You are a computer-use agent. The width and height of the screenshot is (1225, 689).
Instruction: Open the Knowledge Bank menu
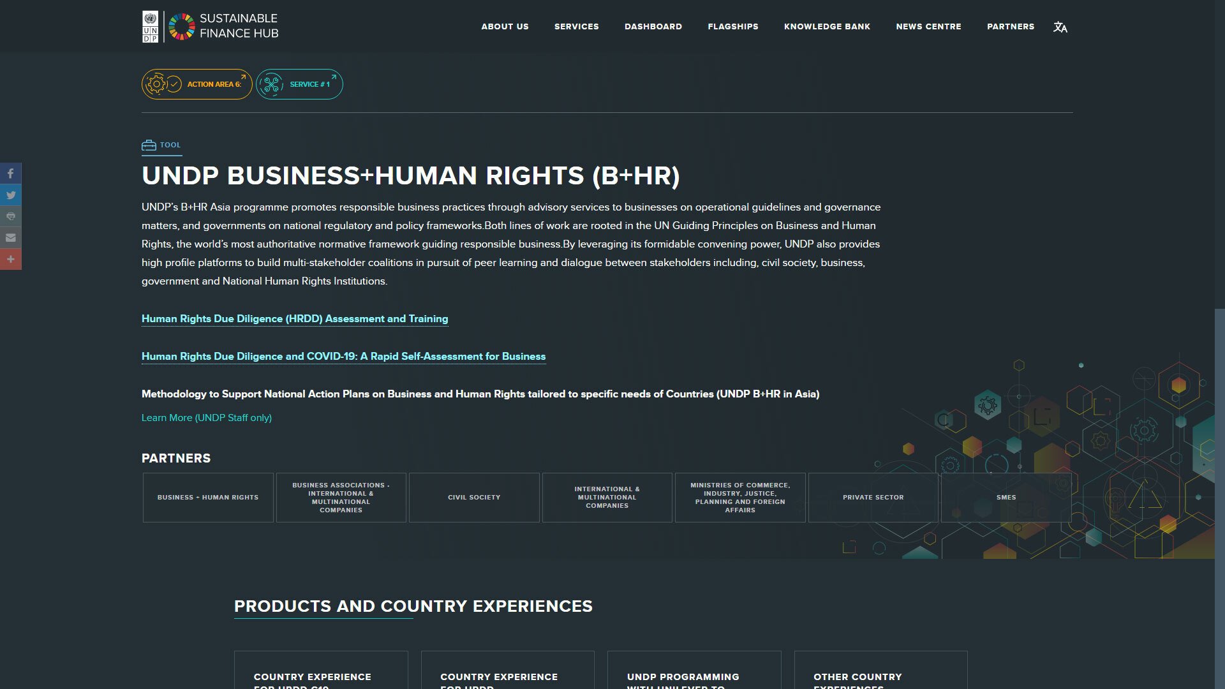click(x=827, y=27)
